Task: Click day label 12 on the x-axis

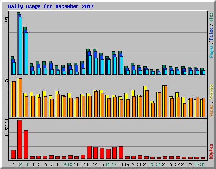Action: (82, 164)
